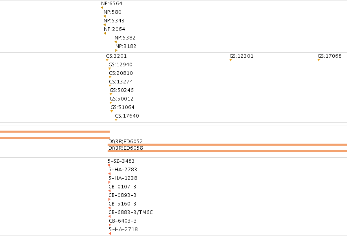Select the 5-HA-2783 label text
Screen dimensions: 347x236
point(123,170)
